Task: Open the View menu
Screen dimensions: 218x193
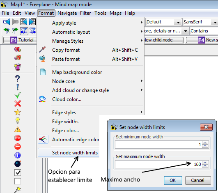Action: 30,13
